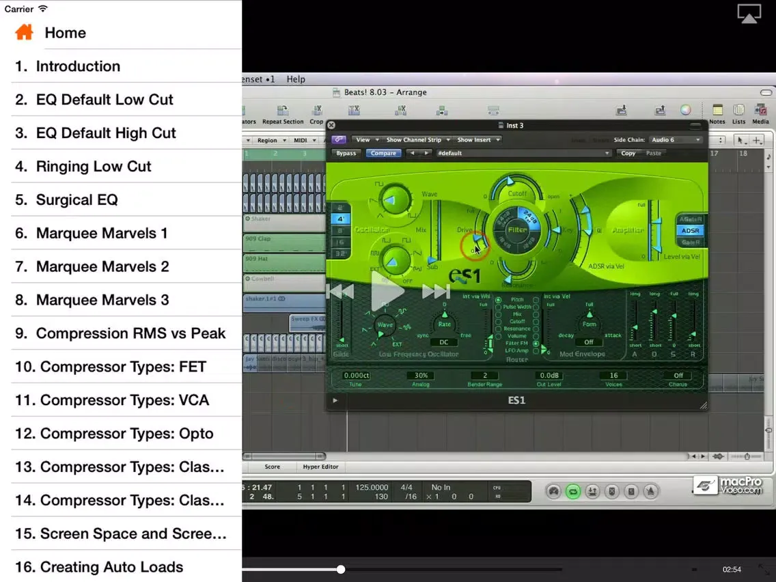Click the Notes icon in Logic toolbar
Image resolution: width=776 pixels, height=582 pixels.
click(717, 113)
